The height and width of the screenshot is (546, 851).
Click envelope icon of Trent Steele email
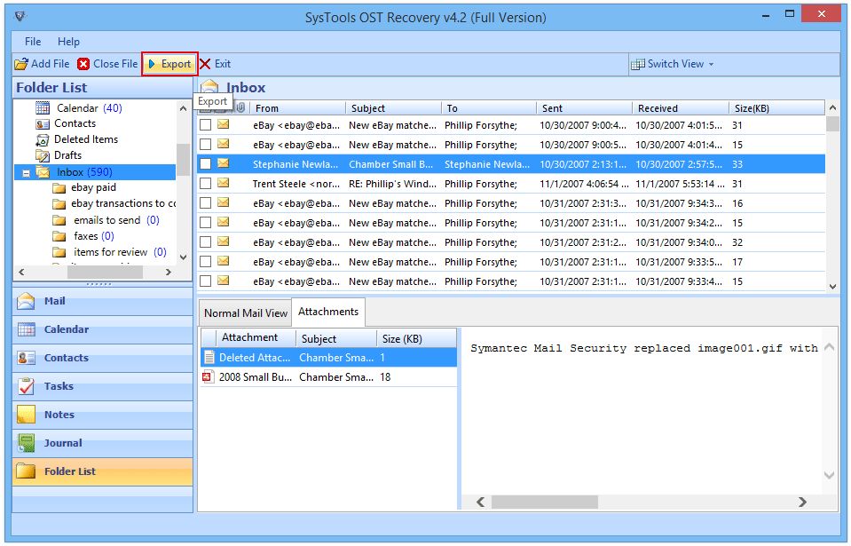click(223, 183)
